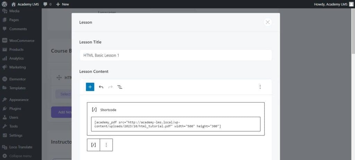Viewport: 355px width, 160px height.
Task: Click the Loco Translate icon
Action: click(5, 147)
